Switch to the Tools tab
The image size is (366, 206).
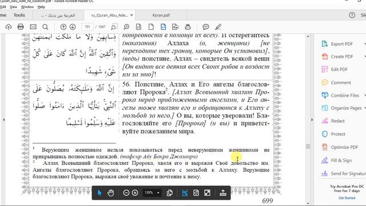pyautogui.click(x=19, y=15)
